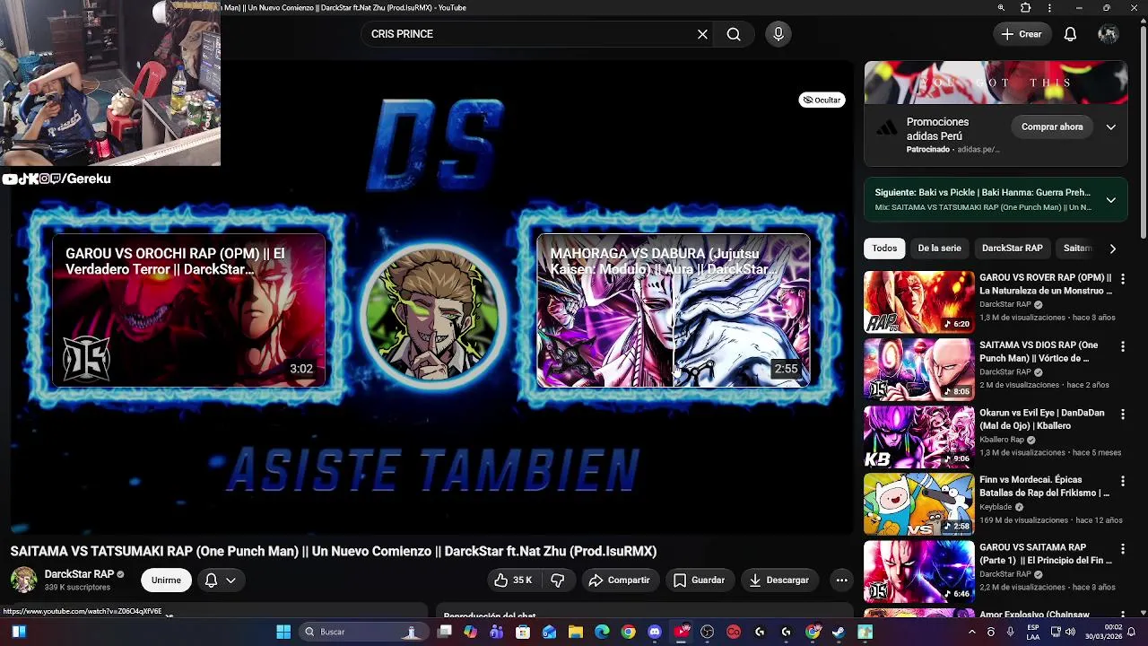Like the video (35 K)
1148x646 pixels.
(514, 581)
